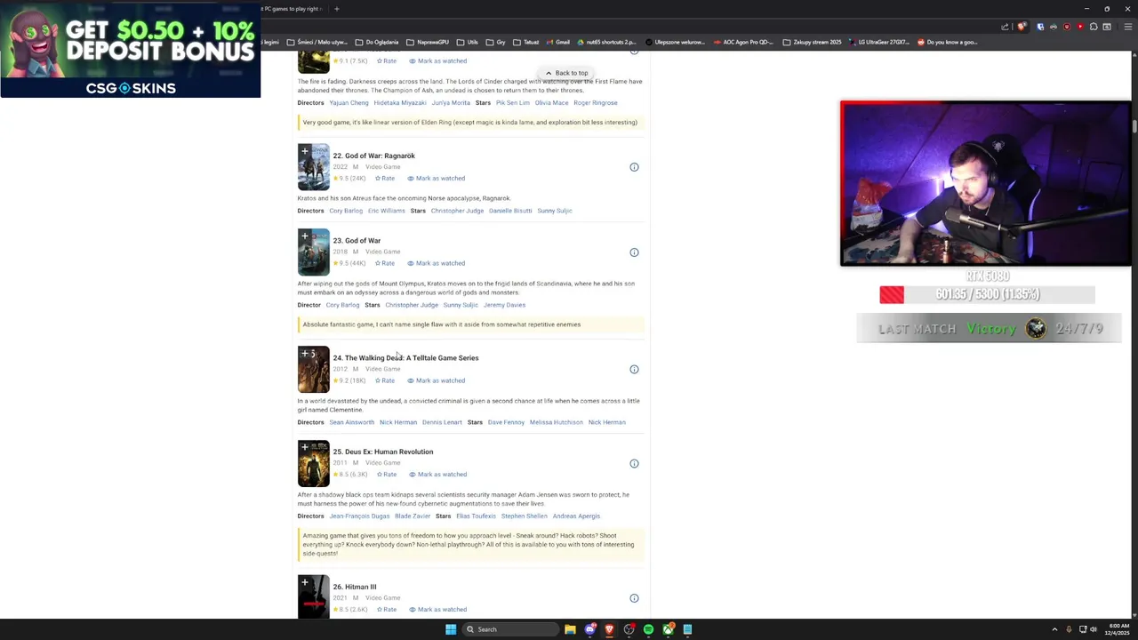Open info icon for Hitman III

coord(634,598)
